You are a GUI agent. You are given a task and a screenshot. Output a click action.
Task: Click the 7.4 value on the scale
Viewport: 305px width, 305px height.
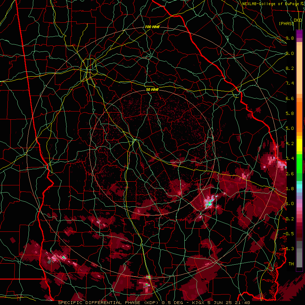tap(290, 83)
